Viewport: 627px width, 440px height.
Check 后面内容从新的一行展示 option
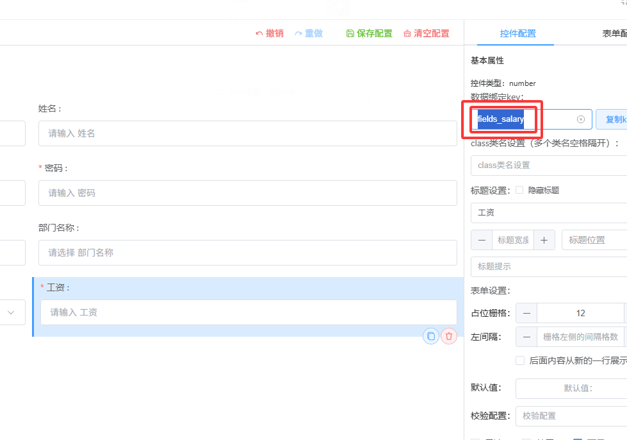tap(520, 360)
